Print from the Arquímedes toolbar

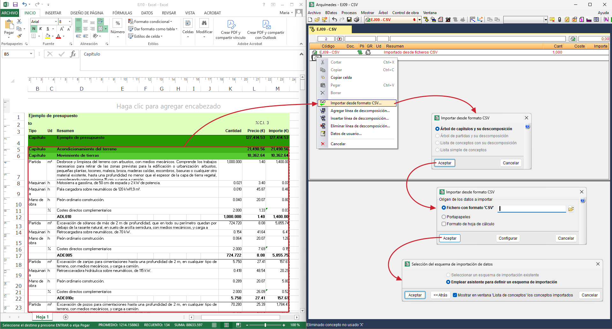357,20
